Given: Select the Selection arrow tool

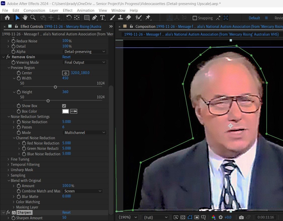Looking at the screenshot, I should [x=17, y=18].
